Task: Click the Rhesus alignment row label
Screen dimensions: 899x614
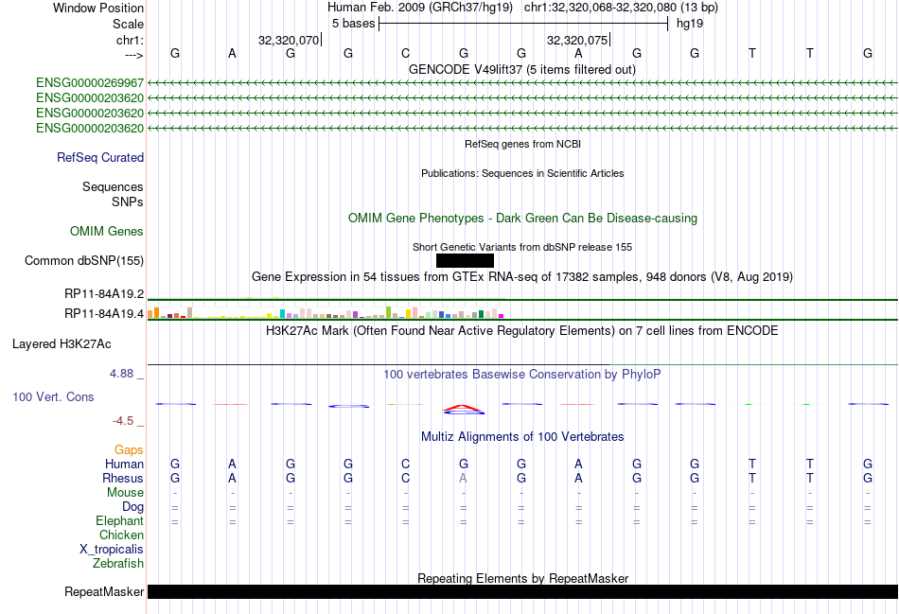Action: (123, 478)
